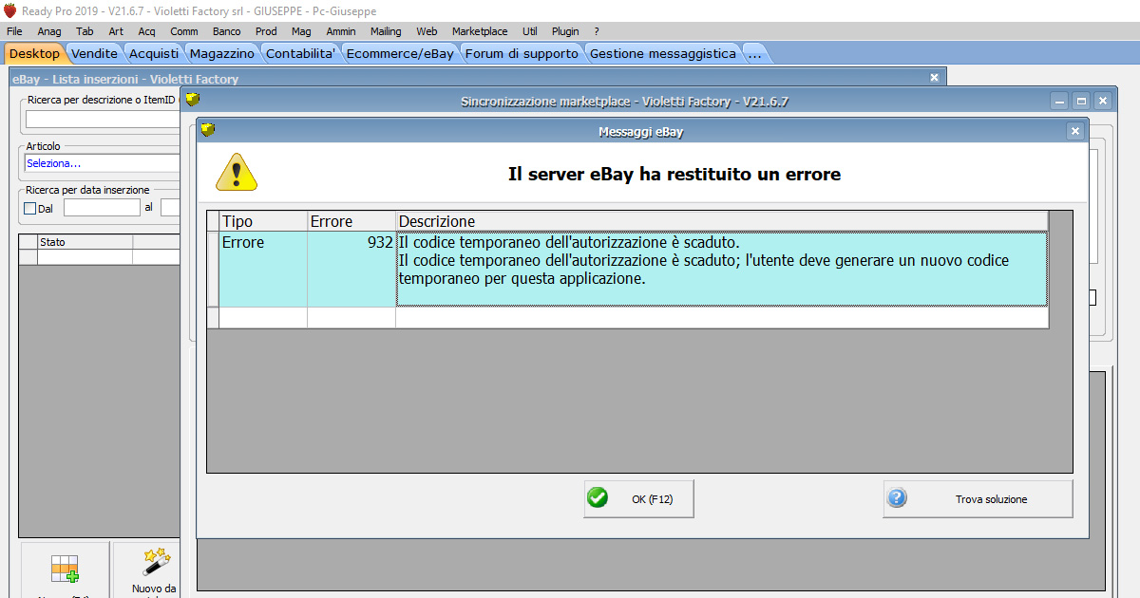Click the Stato column header in Lista inserzioni

(85, 242)
